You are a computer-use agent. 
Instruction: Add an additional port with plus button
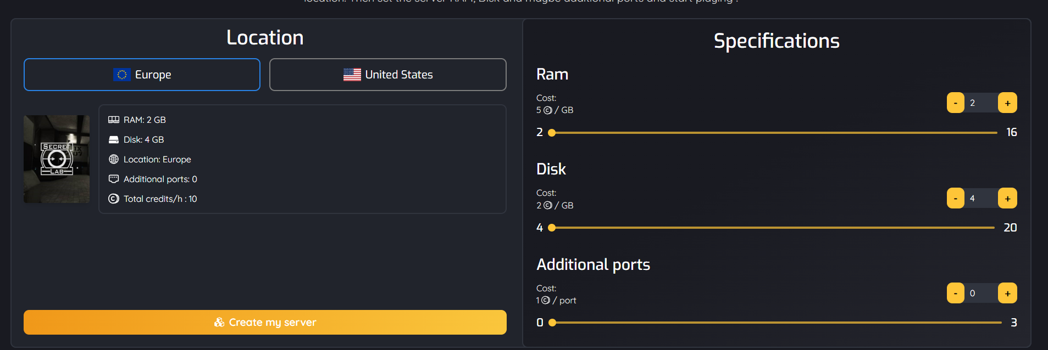pyautogui.click(x=1007, y=293)
